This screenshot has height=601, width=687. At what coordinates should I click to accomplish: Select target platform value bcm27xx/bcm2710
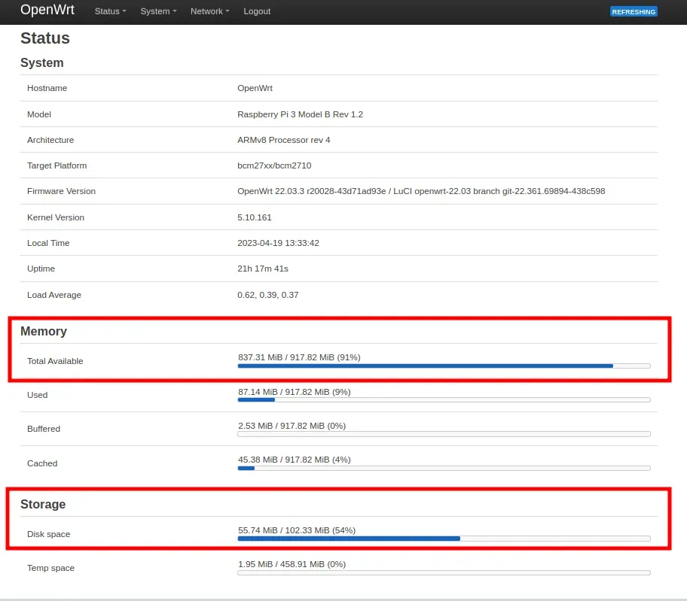pyautogui.click(x=274, y=165)
